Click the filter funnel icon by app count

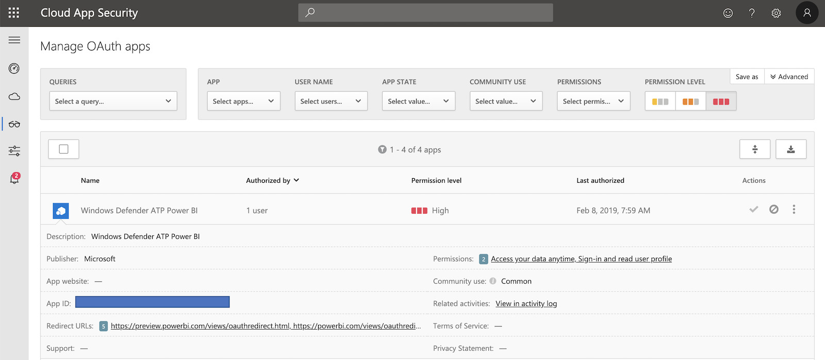coord(382,149)
